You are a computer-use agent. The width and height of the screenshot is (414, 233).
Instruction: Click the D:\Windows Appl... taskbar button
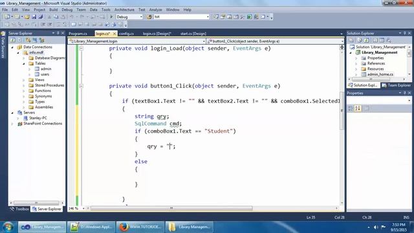pyautogui.click(x=91, y=227)
